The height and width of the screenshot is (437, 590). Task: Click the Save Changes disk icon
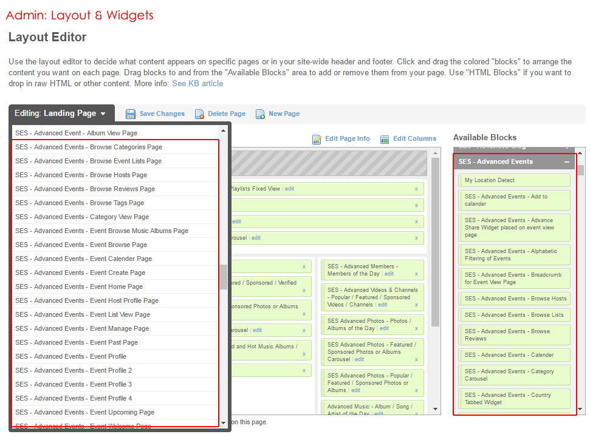tap(131, 114)
